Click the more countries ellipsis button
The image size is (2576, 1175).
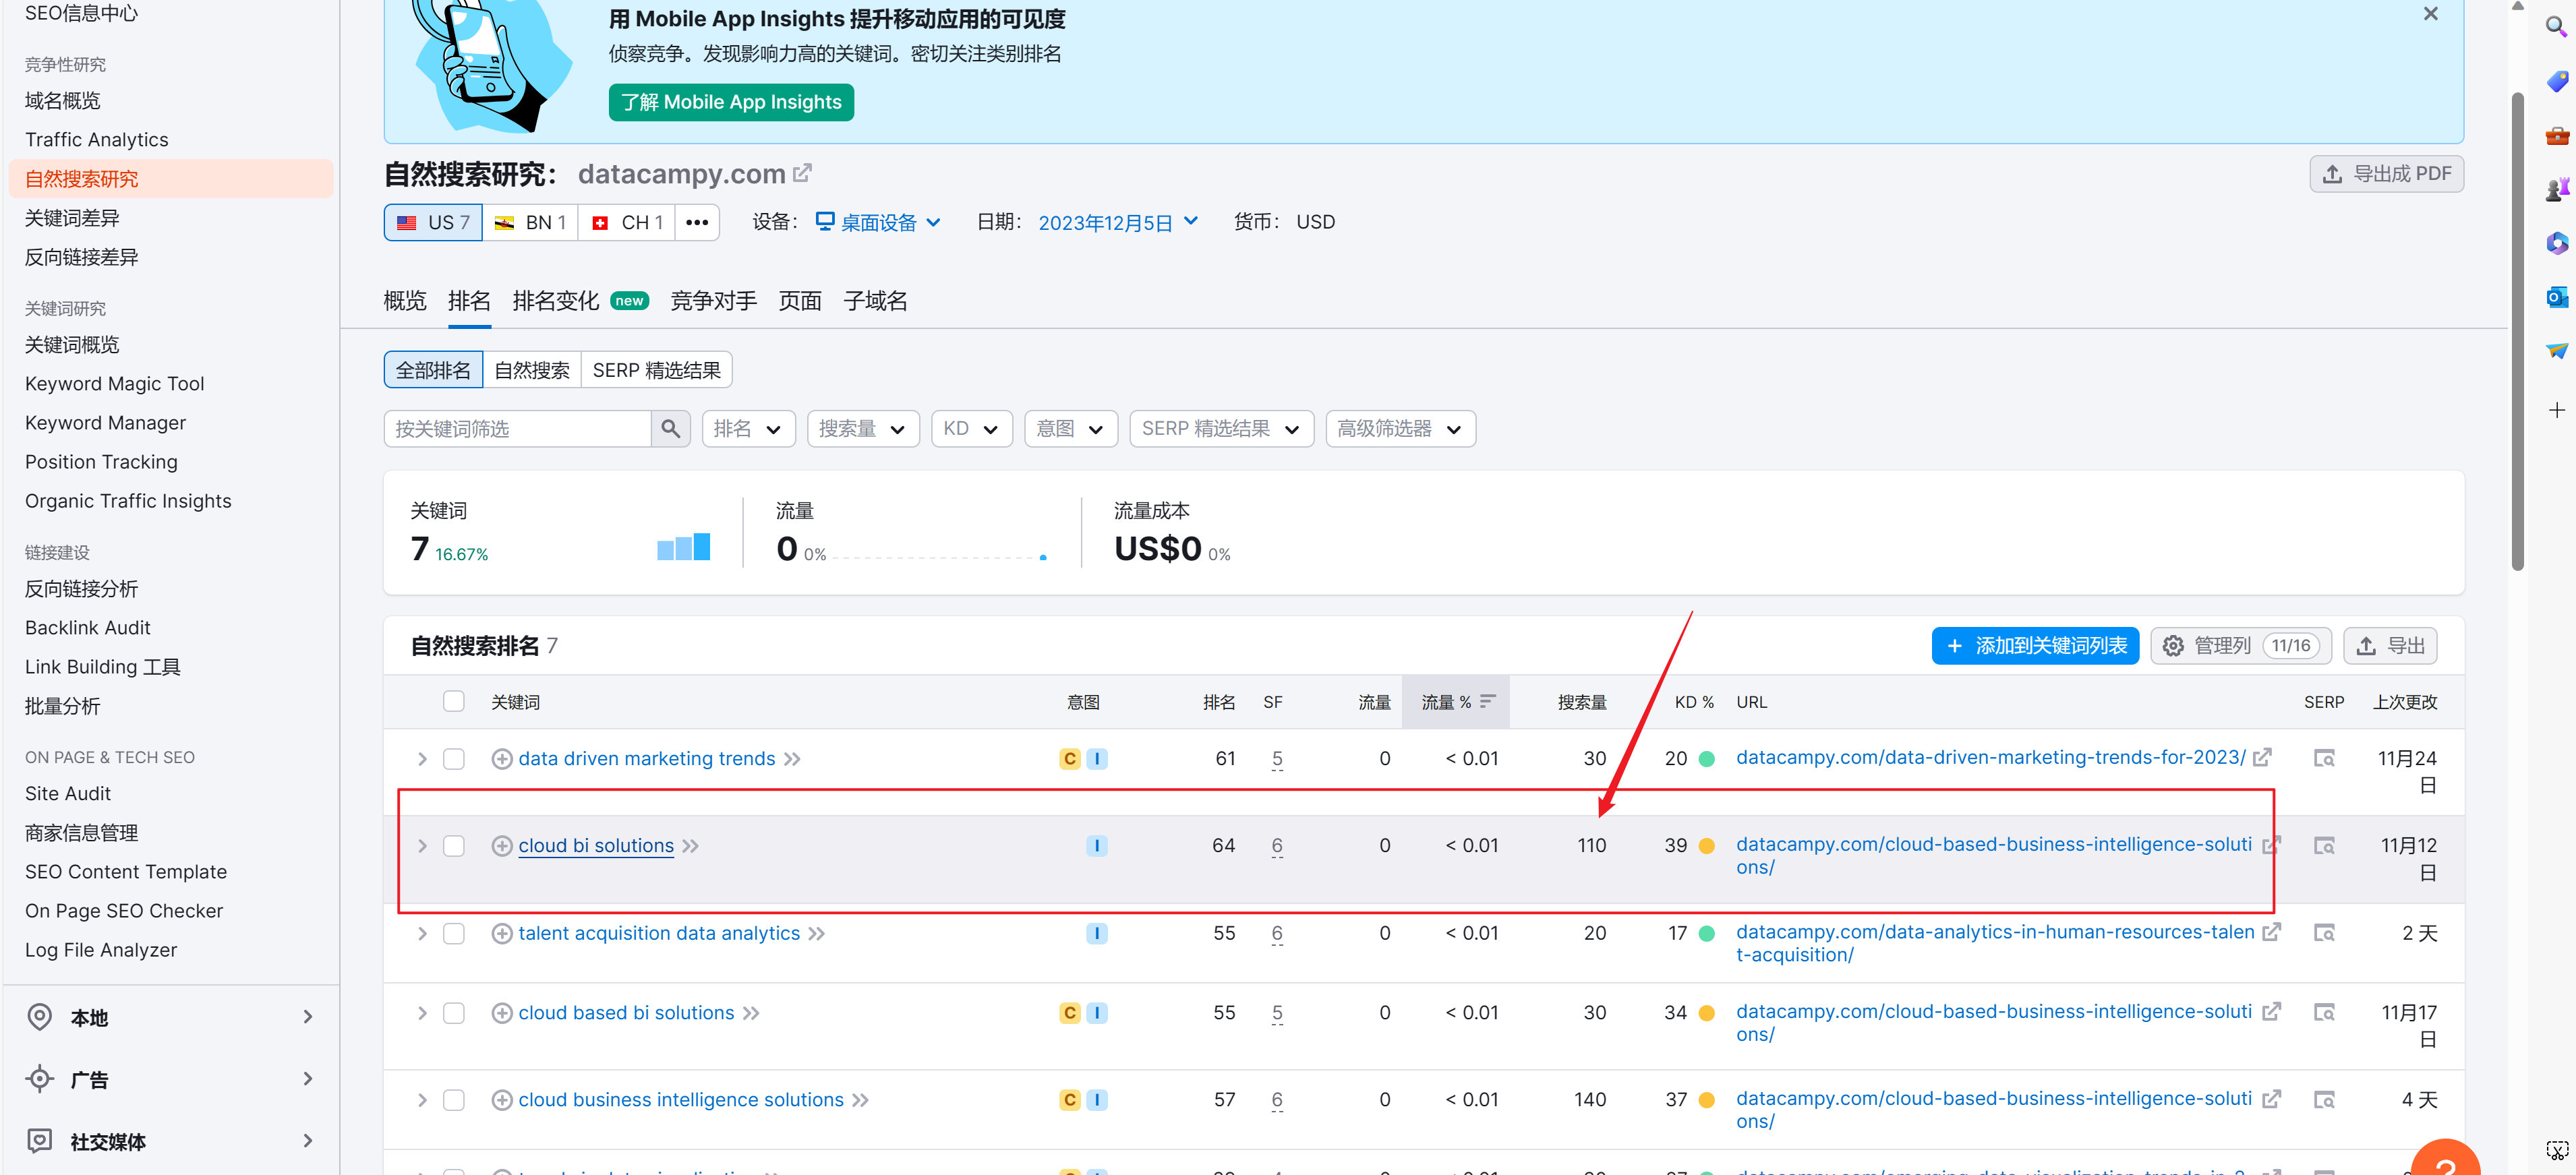pyautogui.click(x=697, y=222)
